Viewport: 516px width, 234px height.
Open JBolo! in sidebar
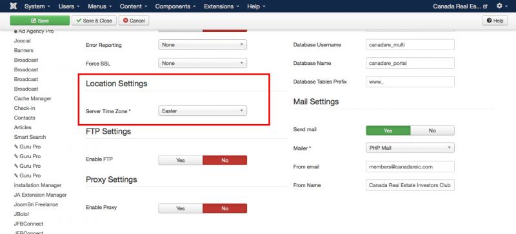tap(21, 214)
